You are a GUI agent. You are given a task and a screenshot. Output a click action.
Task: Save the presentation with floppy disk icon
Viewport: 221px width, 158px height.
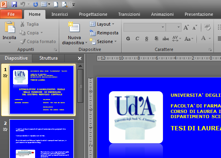(14, 4)
